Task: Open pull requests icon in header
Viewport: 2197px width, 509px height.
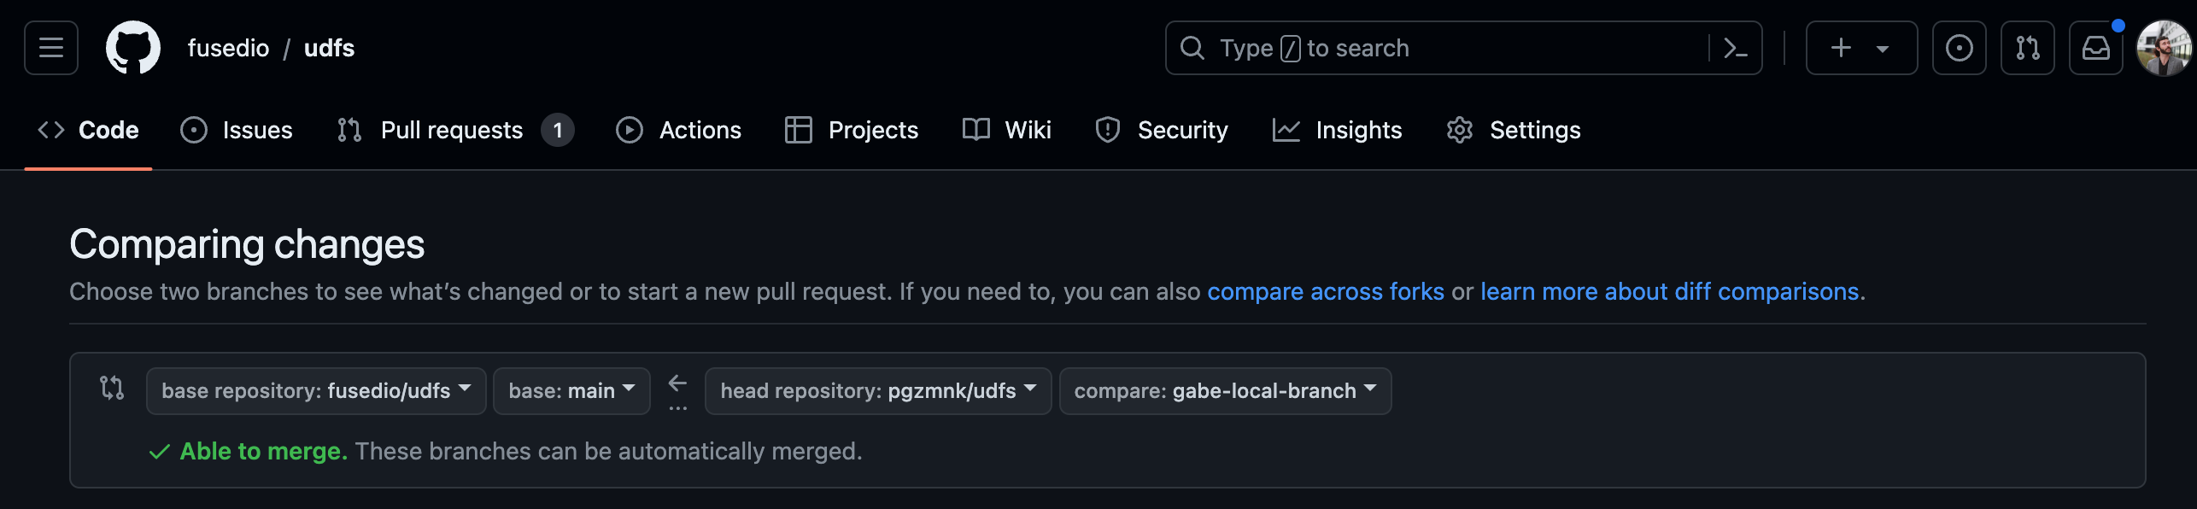Action: pyautogui.click(x=2027, y=48)
